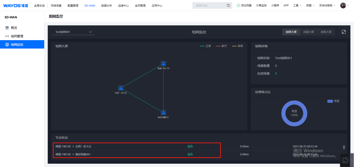Image resolution: width=354 pixels, height=167 pixels.
Task: Click the search magnifier icon
Action: [228, 5]
